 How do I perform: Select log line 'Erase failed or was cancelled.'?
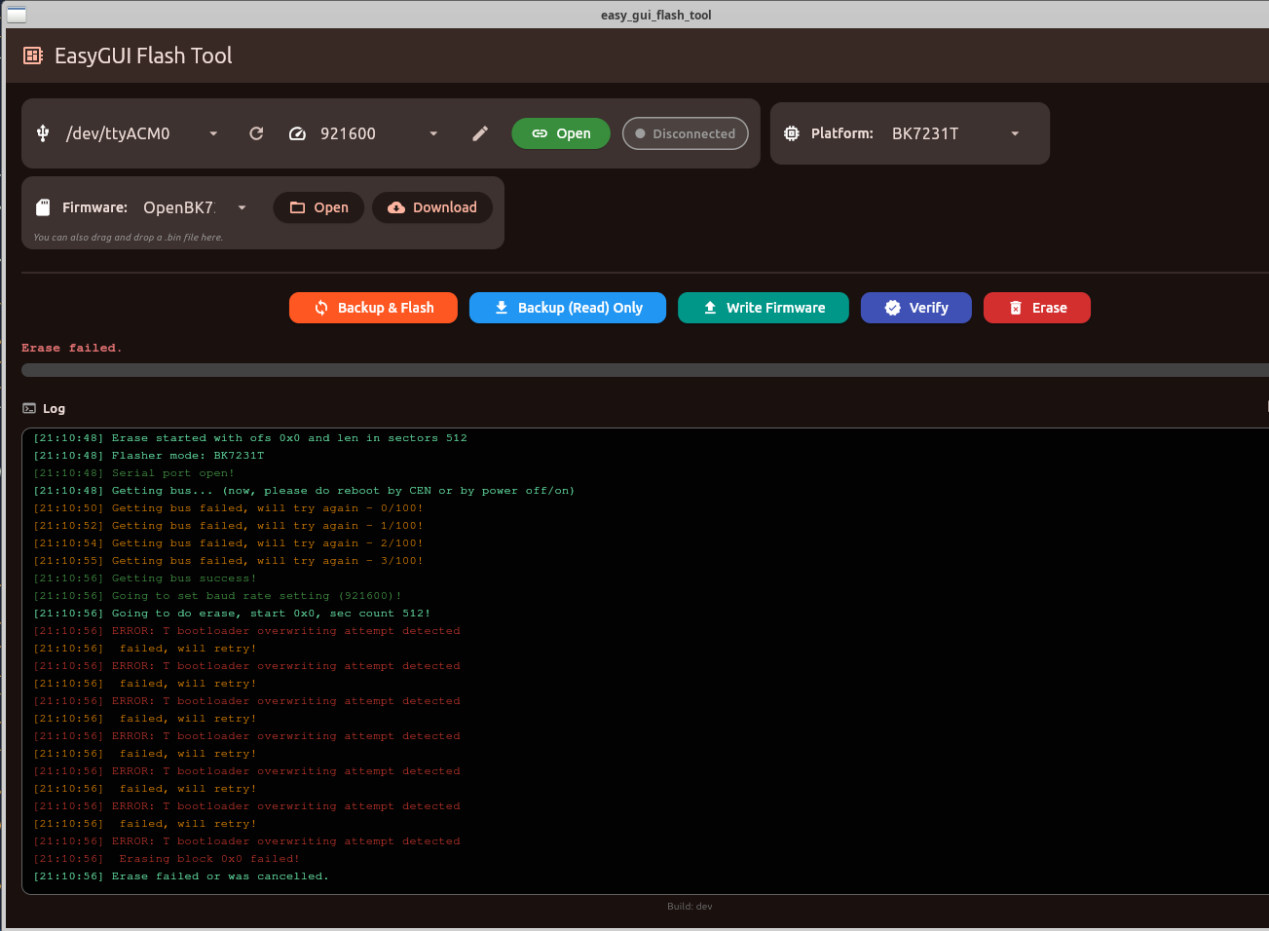coord(181,876)
